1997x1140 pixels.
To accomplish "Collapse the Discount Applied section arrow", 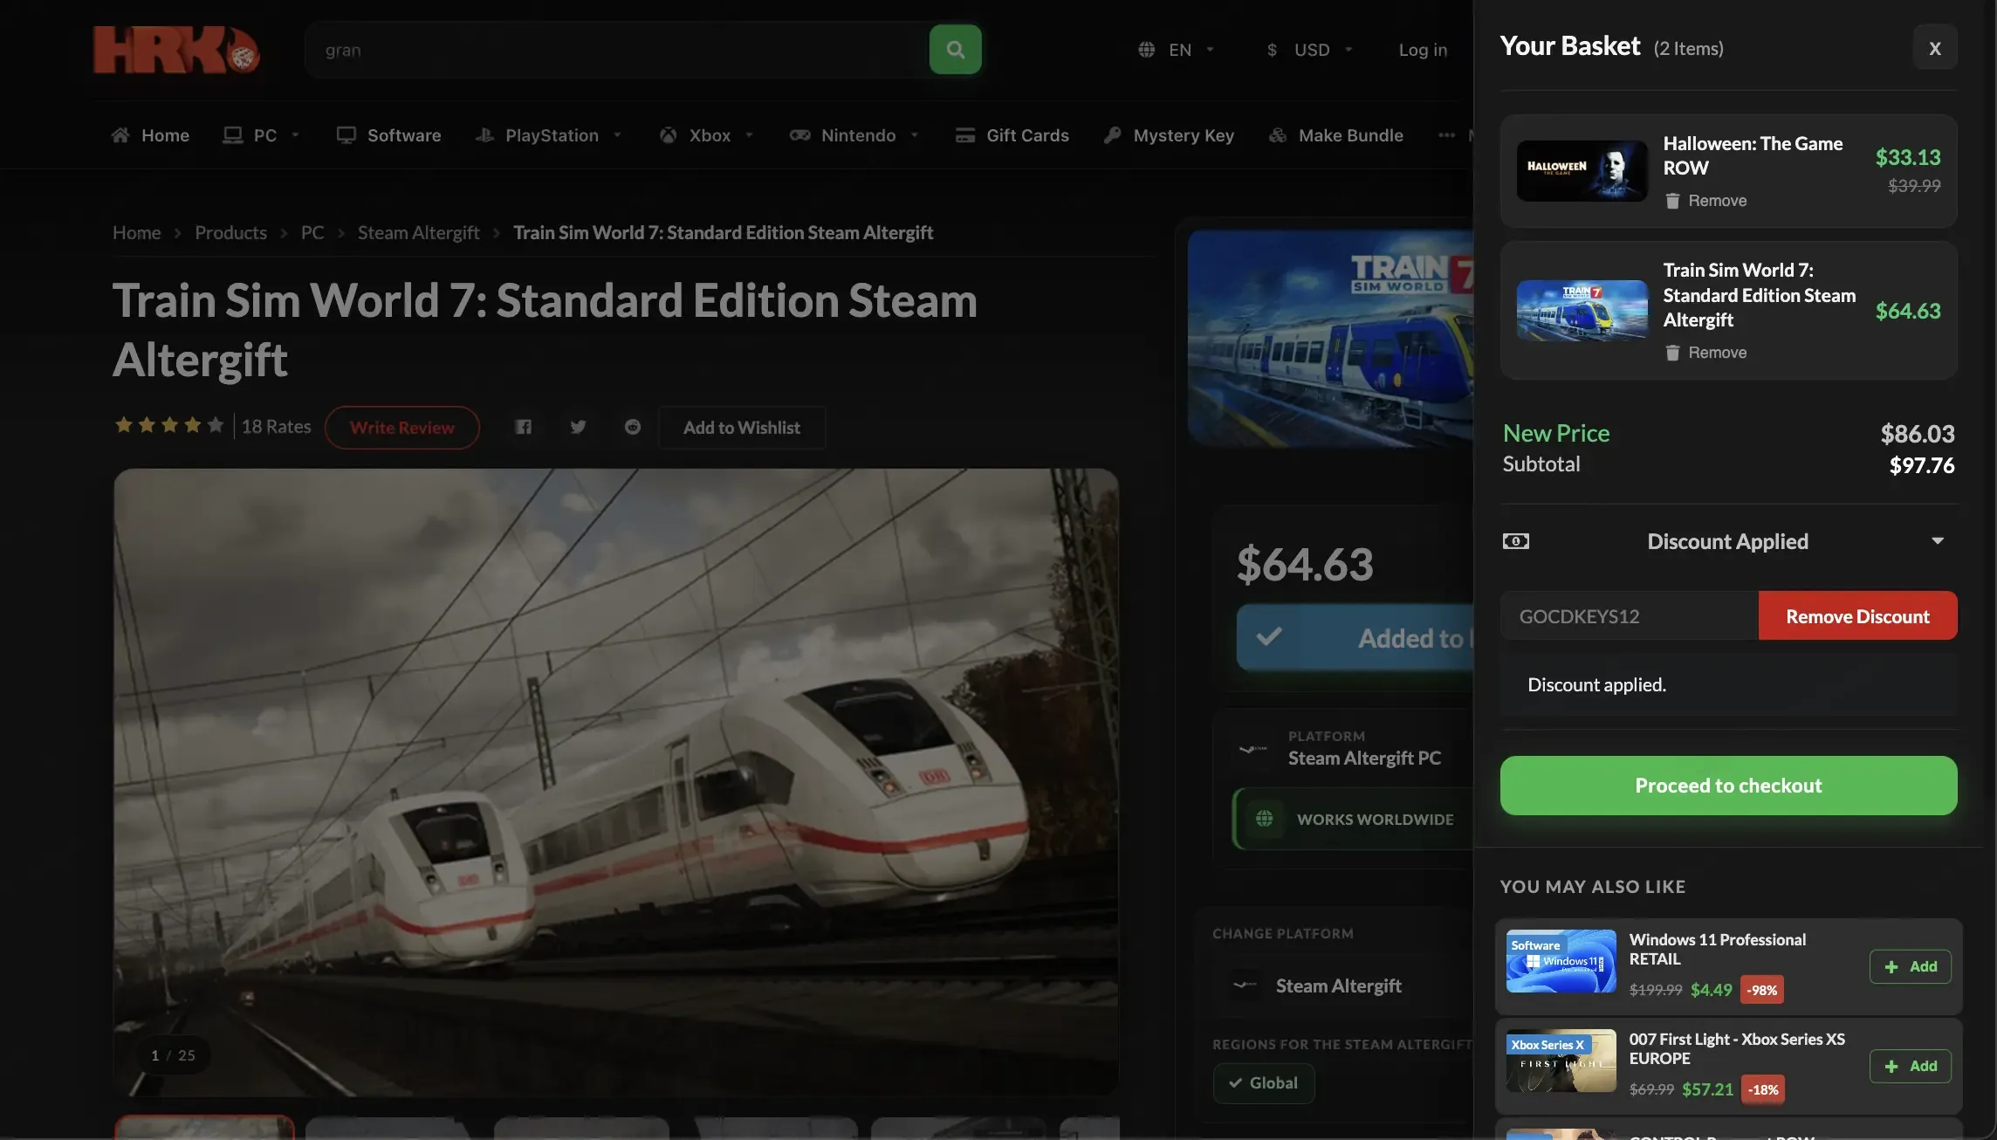I will [x=1938, y=541].
